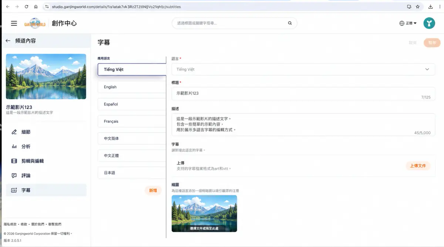
Task: Click the 標題 input field with 示範影片123
Action: 303,94
